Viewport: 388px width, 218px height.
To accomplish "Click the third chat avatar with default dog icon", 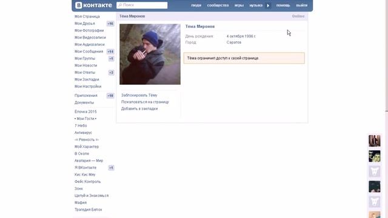I will point(375,171).
